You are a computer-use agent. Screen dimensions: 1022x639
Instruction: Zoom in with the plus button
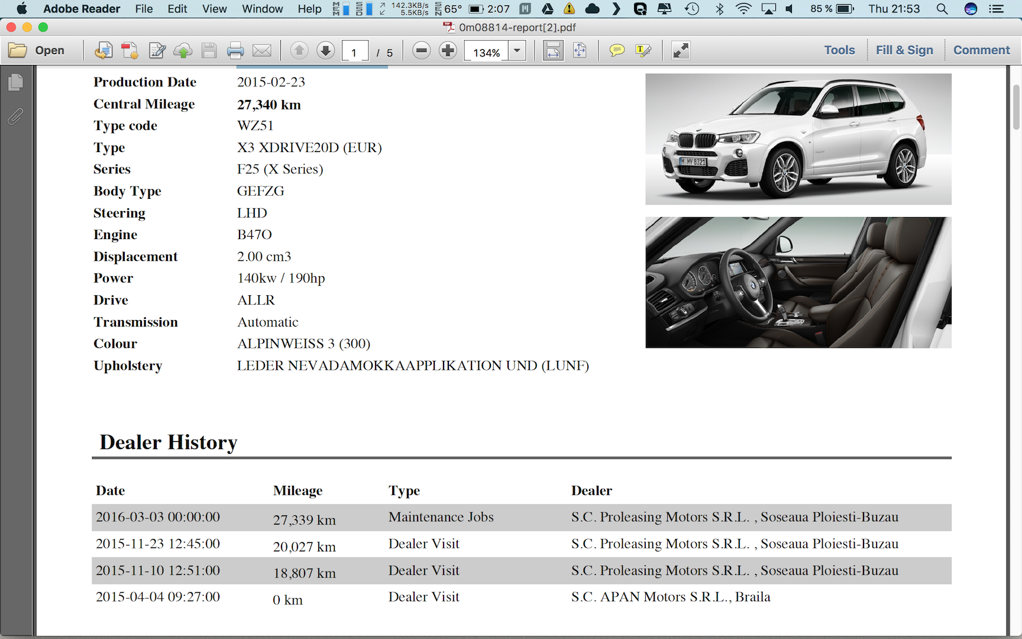[448, 51]
